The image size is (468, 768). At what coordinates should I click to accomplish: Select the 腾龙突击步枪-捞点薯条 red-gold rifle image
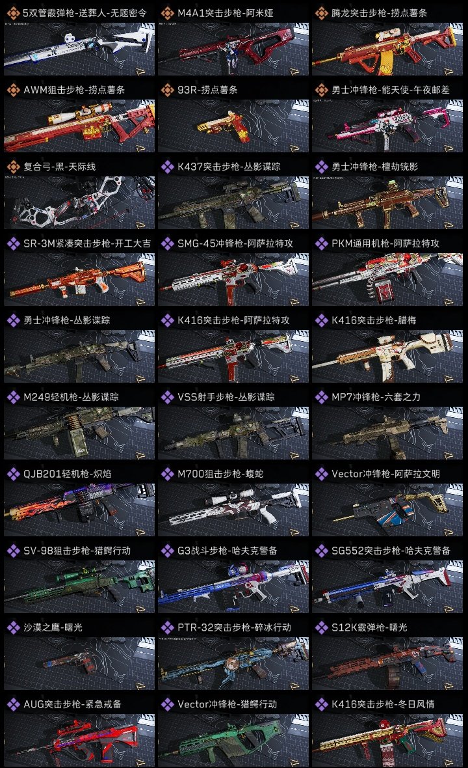point(387,49)
